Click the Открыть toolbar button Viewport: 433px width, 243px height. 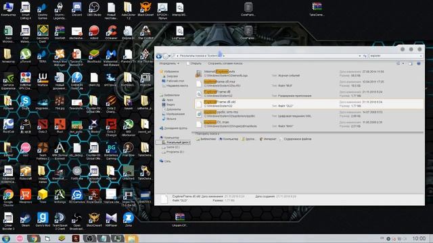(x=194, y=63)
